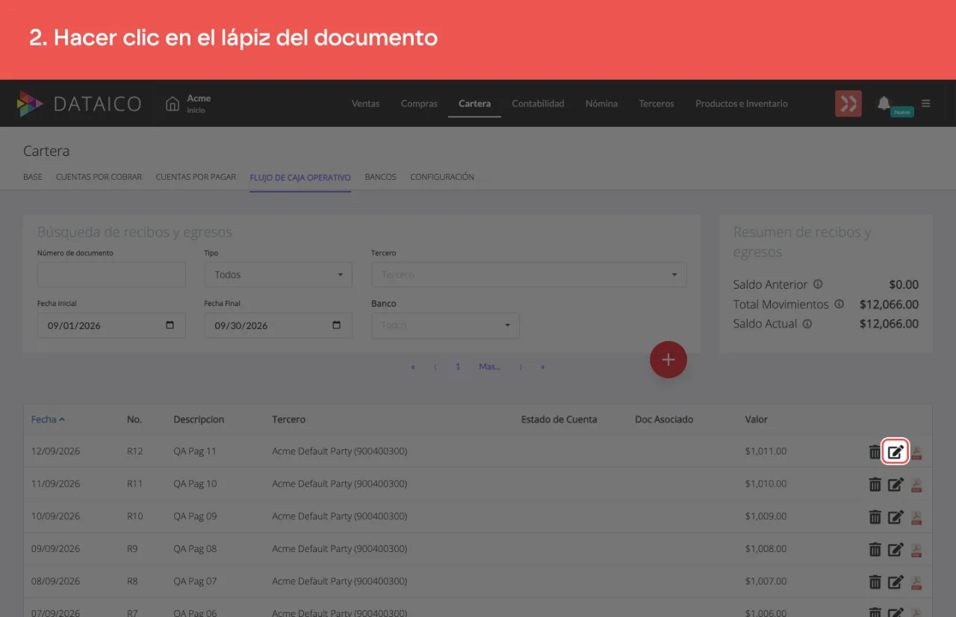Edit receipt R10 with pencil icon
The width and height of the screenshot is (956, 617).
coord(896,516)
